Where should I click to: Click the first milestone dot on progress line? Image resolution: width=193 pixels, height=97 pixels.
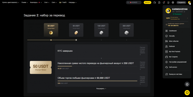(51, 40)
